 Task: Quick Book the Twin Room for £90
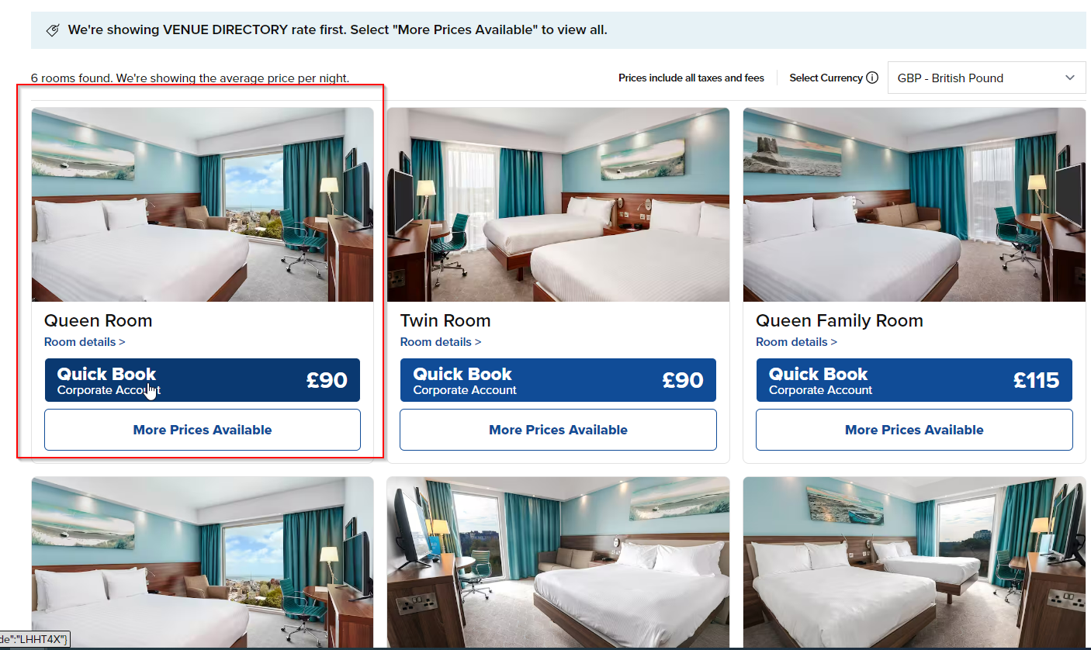pyautogui.click(x=558, y=380)
